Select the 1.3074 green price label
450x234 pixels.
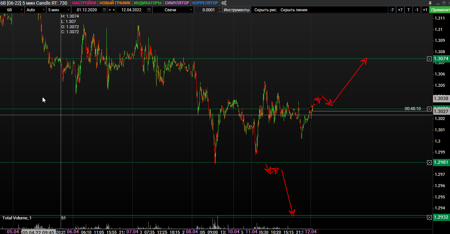pos(441,59)
